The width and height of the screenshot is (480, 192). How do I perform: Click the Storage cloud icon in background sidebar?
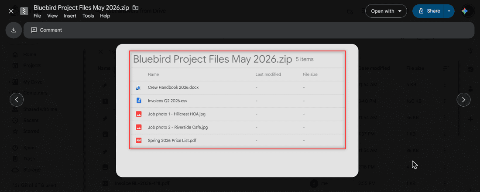coord(15,170)
